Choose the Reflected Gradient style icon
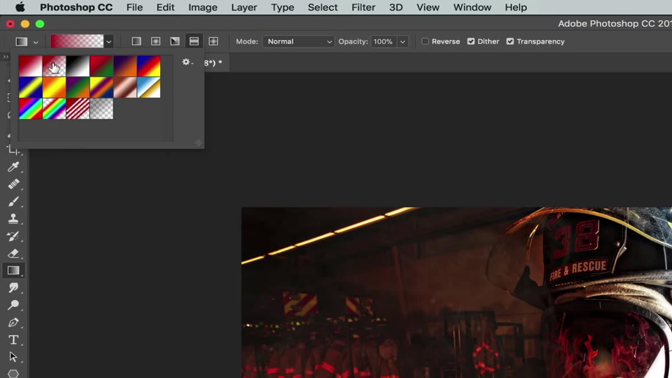This screenshot has width=672, height=378. coord(194,41)
